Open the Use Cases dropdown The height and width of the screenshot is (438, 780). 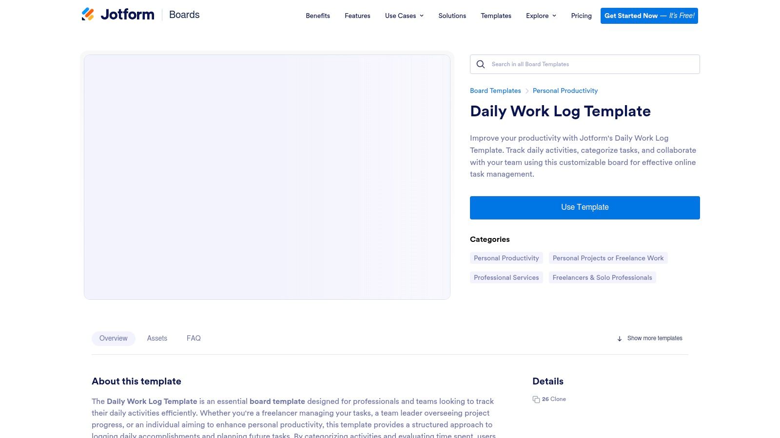pyautogui.click(x=404, y=16)
